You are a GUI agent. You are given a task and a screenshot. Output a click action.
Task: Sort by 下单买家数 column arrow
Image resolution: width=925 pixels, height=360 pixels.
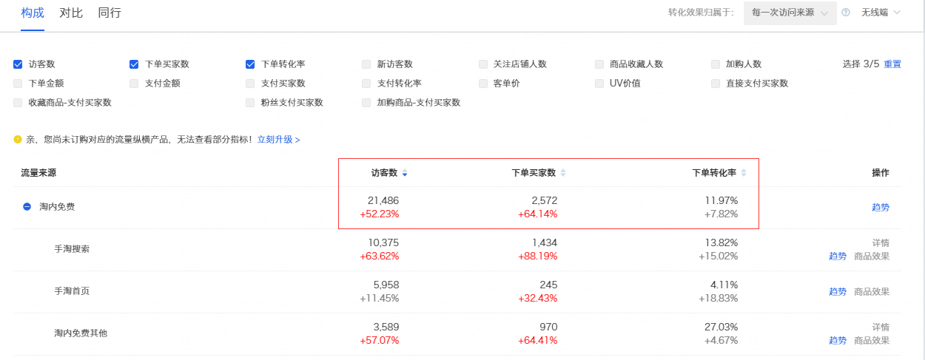click(563, 173)
